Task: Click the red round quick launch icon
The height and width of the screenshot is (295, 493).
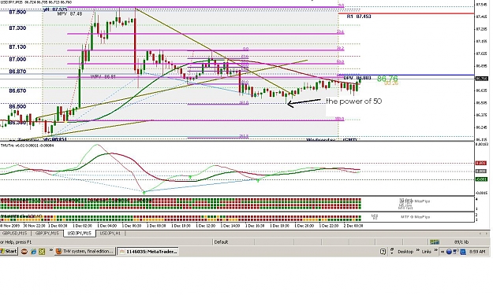Action: pos(24,252)
